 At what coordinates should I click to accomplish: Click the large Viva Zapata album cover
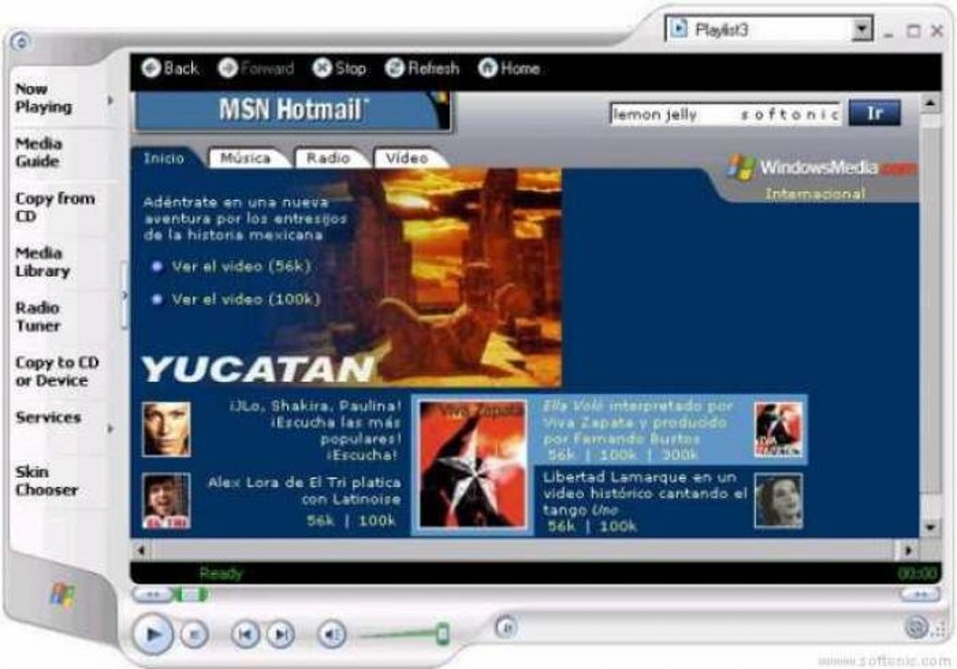click(x=473, y=464)
